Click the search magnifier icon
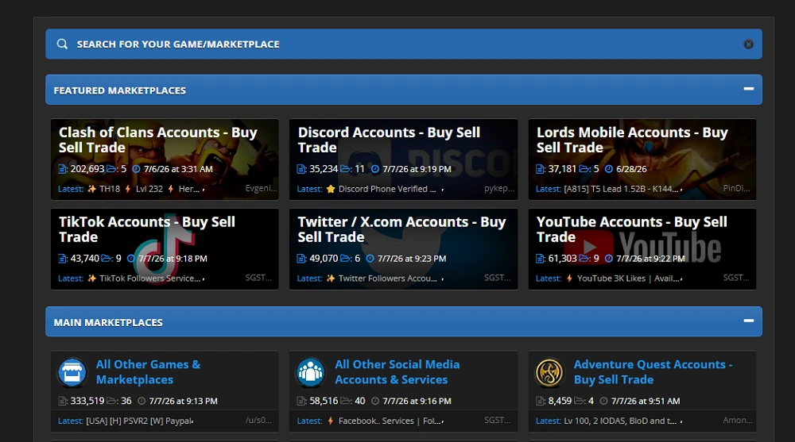The image size is (795, 442). (62, 44)
